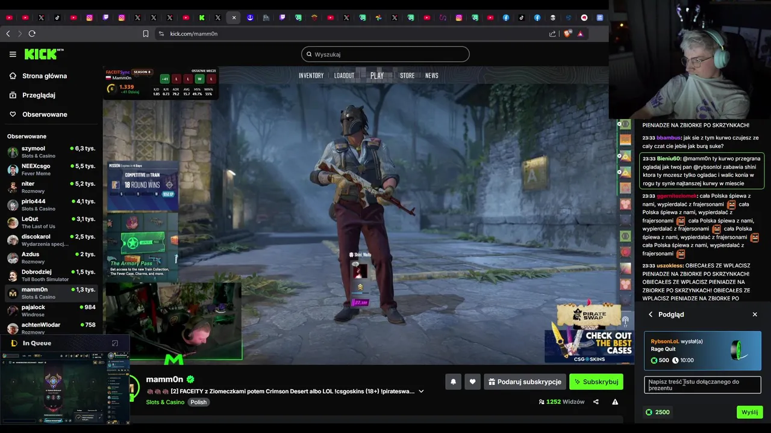Reload the page
Screen dimensions: 771x433
point(32,34)
